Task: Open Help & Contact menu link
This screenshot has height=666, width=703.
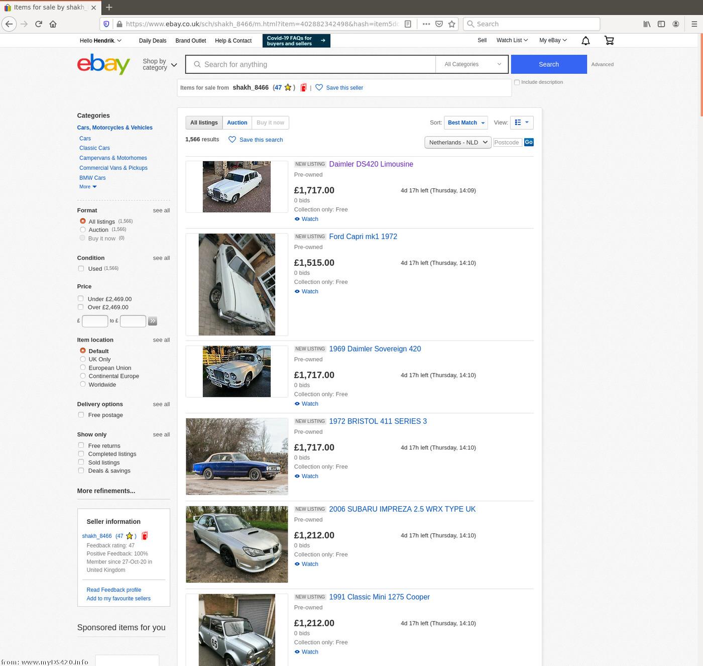Action: click(x=233, y=41)
